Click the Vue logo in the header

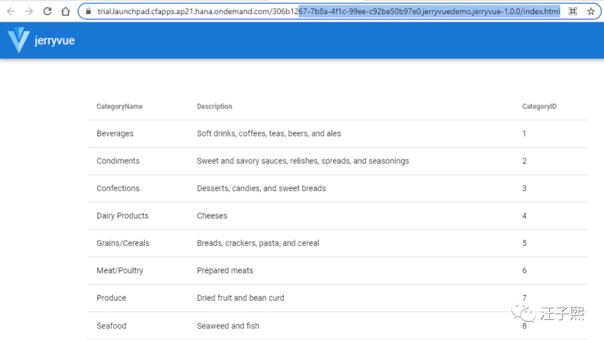tap(18, 40)
